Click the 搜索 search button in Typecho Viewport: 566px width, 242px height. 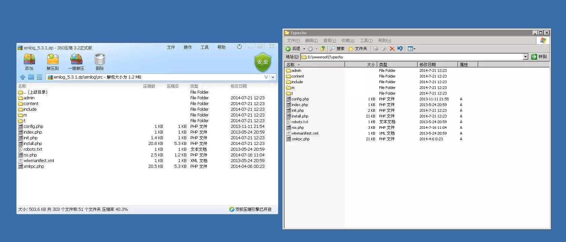click(x=337, y=49)
